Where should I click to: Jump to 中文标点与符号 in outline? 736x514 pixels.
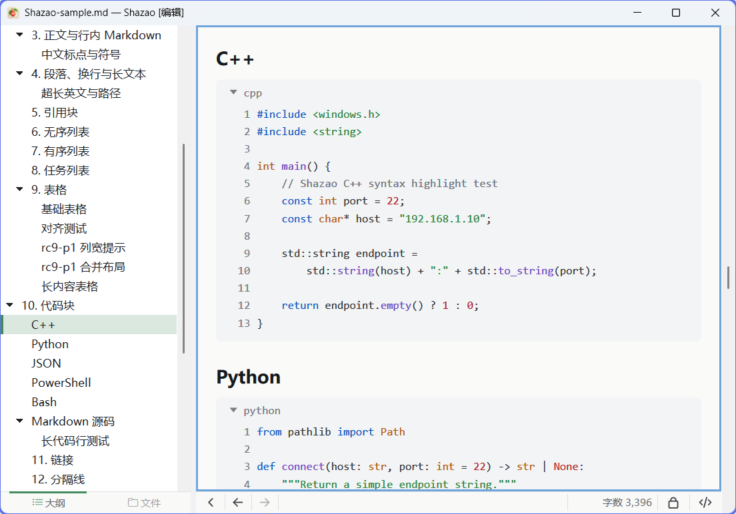pyautogui.click(x=81, y=55)
